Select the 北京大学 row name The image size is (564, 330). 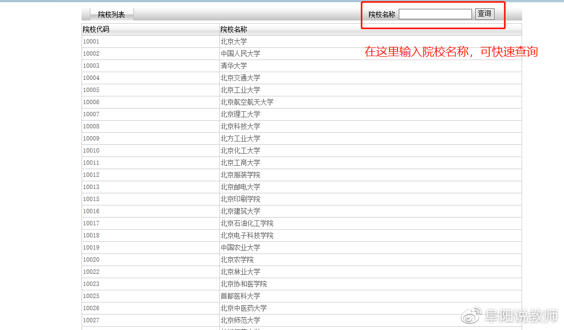click(x=234, y=41)
